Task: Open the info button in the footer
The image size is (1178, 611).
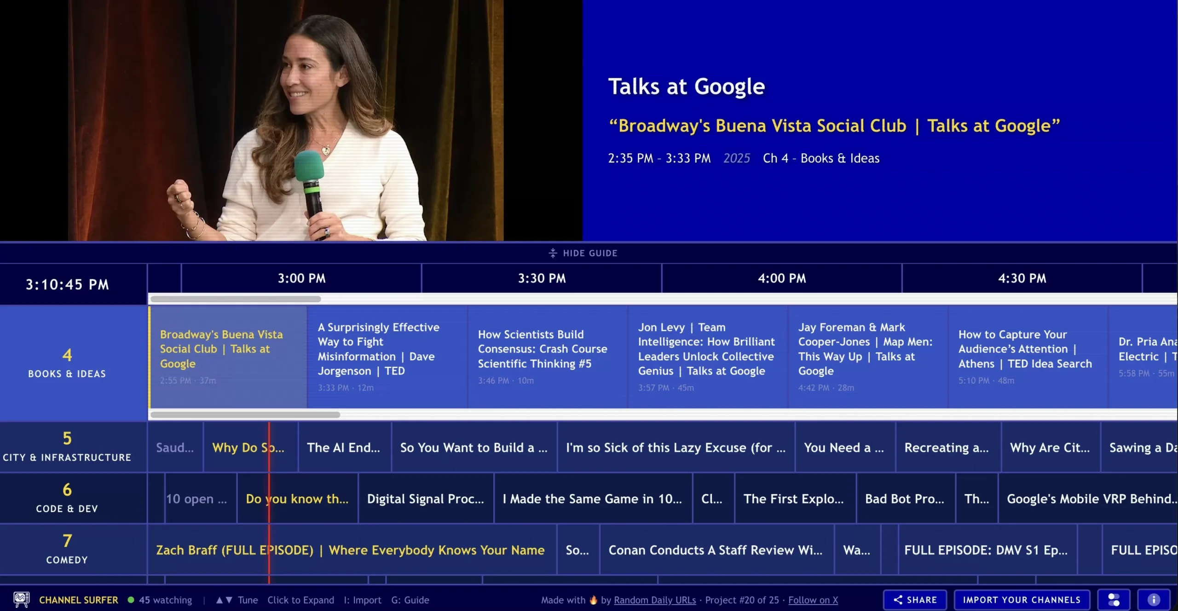Action: click(x=1153, y=599)
